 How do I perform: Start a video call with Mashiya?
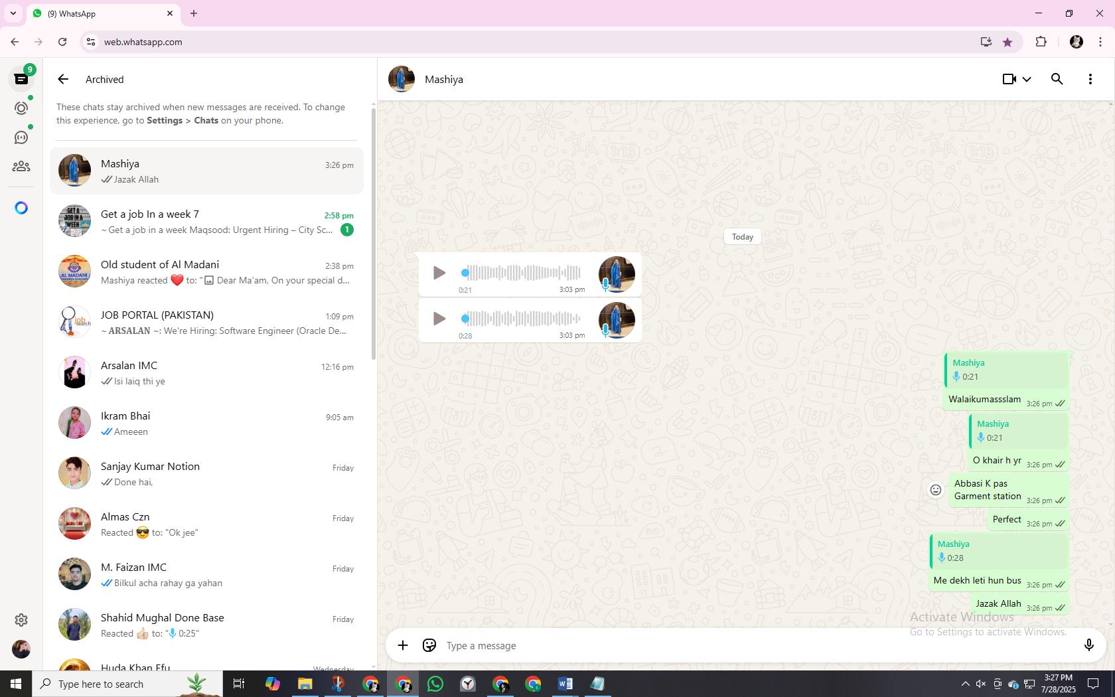coord(1009,79)
